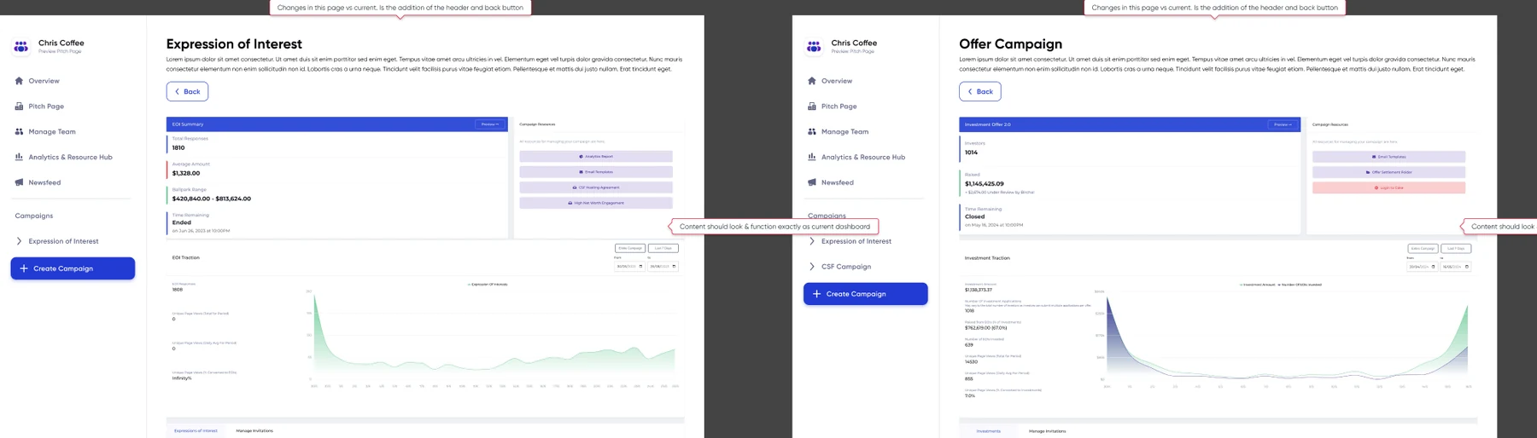This screenshot has width=1537, height=438.
Task: Toggle Investment Amount chart legend
Action: [x=1258, y=285]
